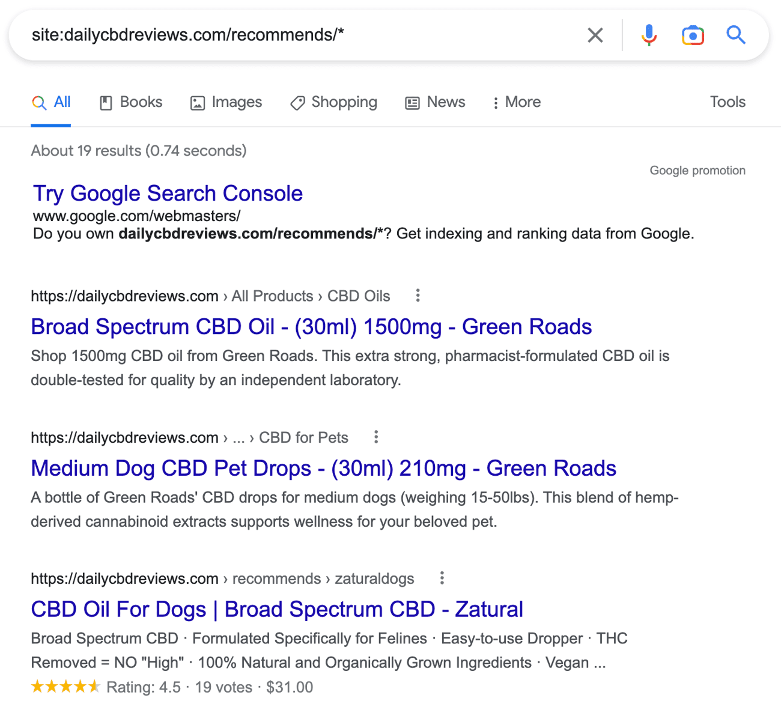This screenshot has width=781, height=710.
Task: Expand the More search categories menu
Action: [x=517, y=103]
